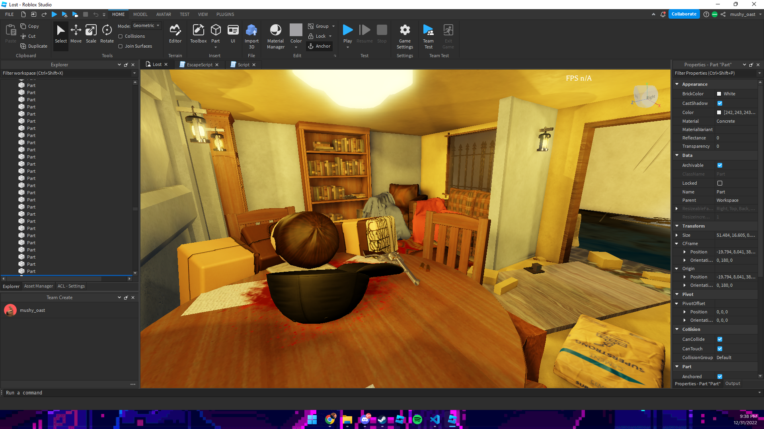
Task: Click the Collaborate button
Action: 684,14
